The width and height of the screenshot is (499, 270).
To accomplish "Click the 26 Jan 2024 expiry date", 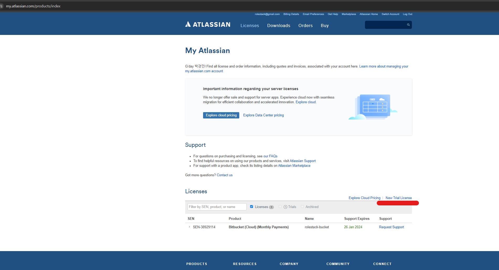I will click(x=353, y=227).
